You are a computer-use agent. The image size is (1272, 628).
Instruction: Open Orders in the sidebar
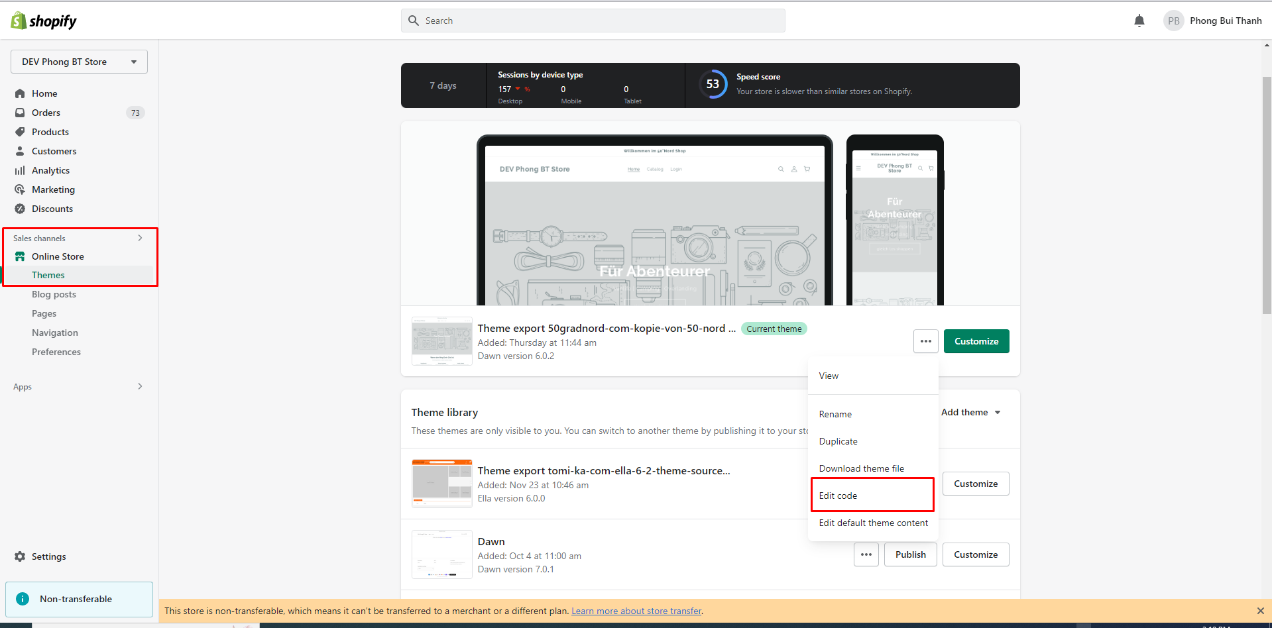coord(46,113)
